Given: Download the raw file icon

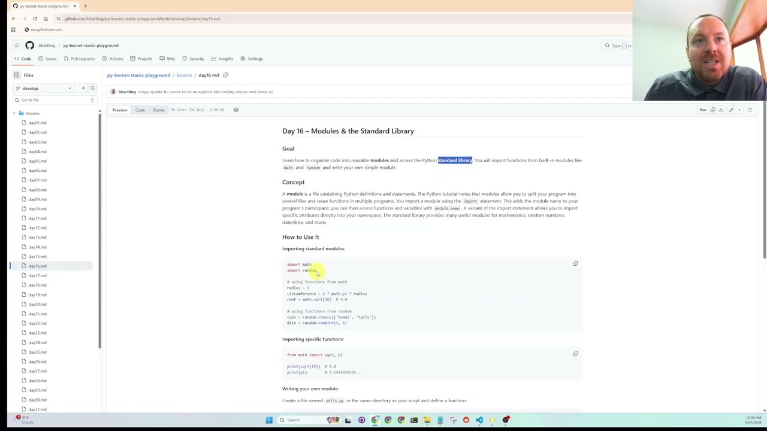Looking at the screenshot, I should (x=721, y=110).
